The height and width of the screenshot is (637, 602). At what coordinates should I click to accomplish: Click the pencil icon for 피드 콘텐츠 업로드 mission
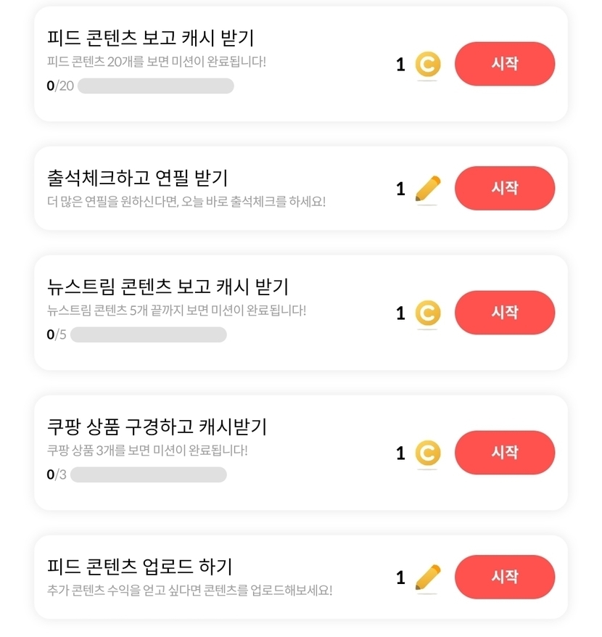[x=428, y=578]
